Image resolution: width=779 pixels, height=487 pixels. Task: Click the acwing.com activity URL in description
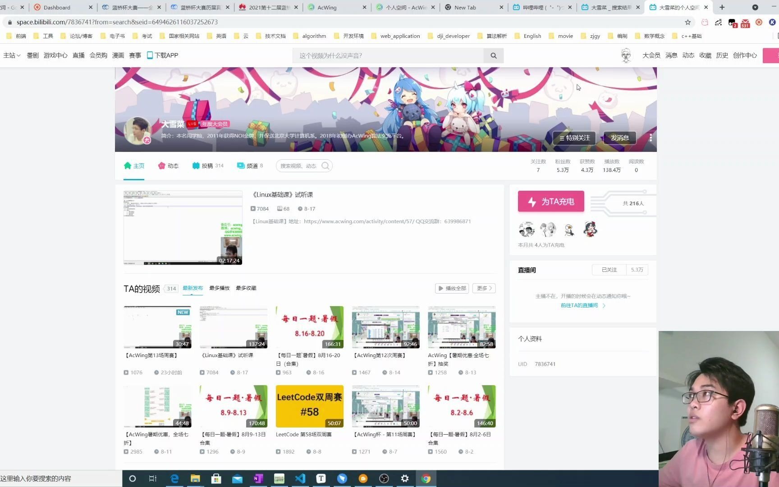coord(359,221)
